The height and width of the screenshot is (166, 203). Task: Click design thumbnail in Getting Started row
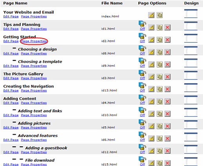[x=191, y=38]
